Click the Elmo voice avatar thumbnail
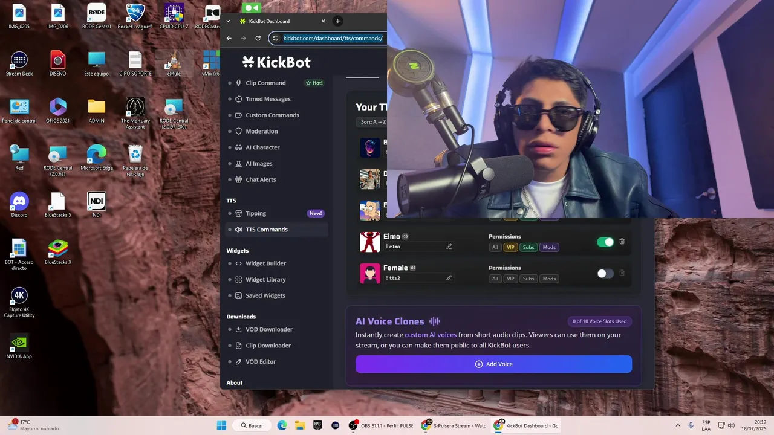This screenshot has width=774, height=435. point(370,242)
